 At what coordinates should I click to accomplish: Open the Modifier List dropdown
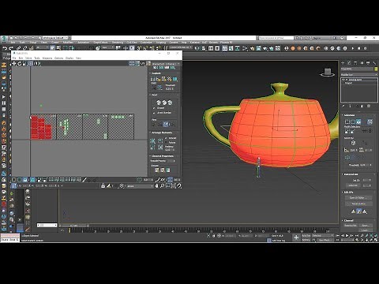coord(359,75)
